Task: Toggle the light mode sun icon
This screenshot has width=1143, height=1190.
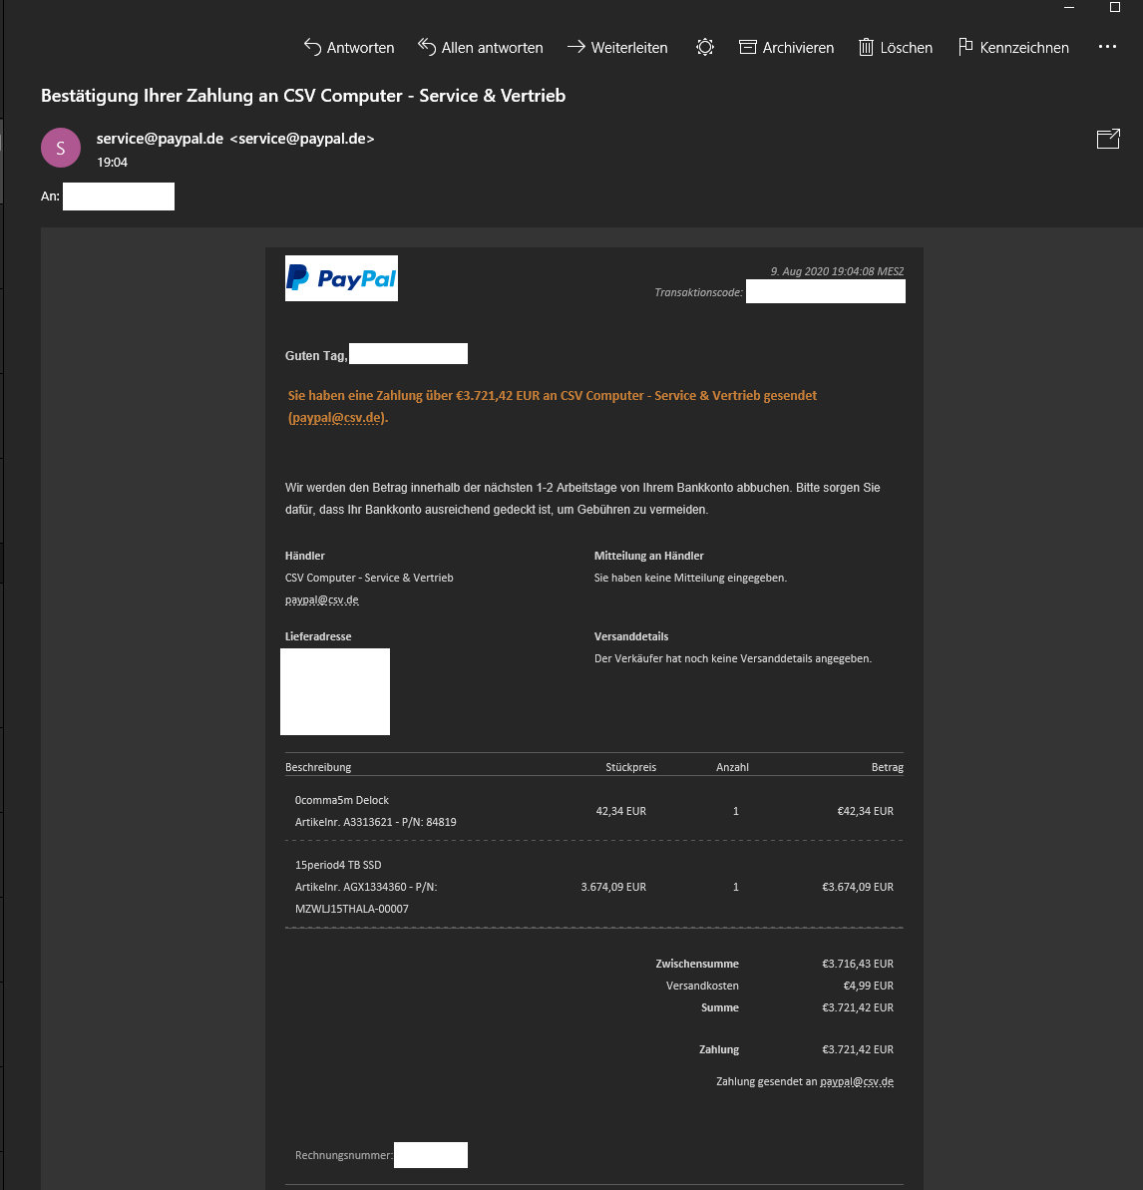Action: coord(704,47)
